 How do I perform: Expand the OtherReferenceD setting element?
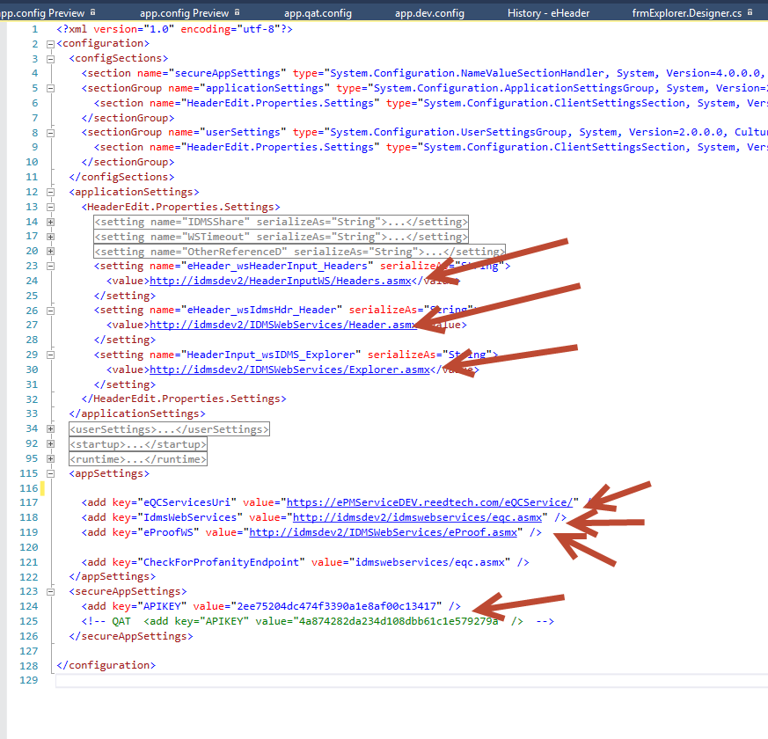(50, 251)
